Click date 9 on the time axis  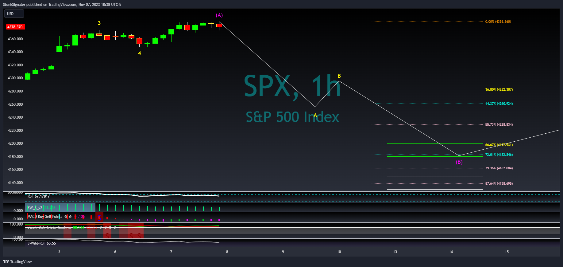[283, 252]
